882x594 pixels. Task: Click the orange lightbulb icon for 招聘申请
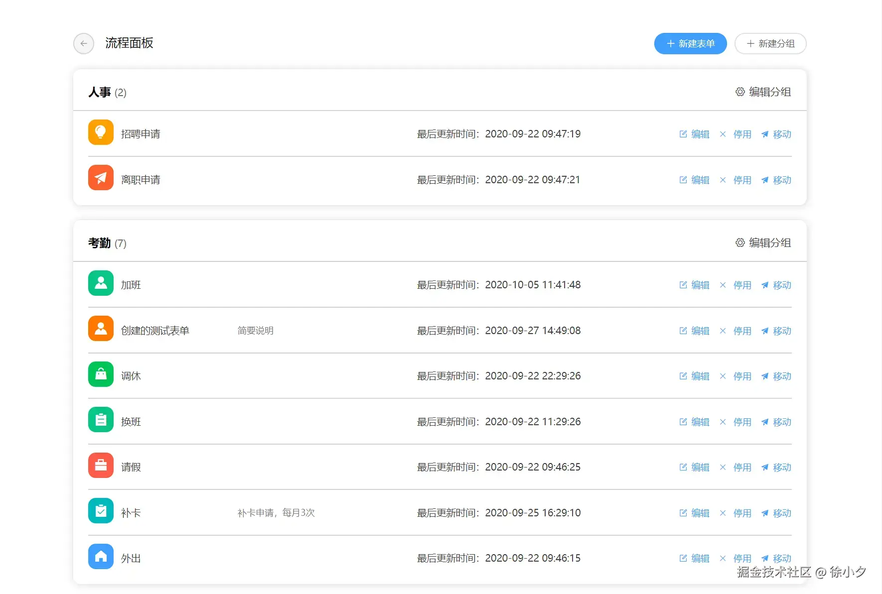pyautogui.click(x=101, y=132)
